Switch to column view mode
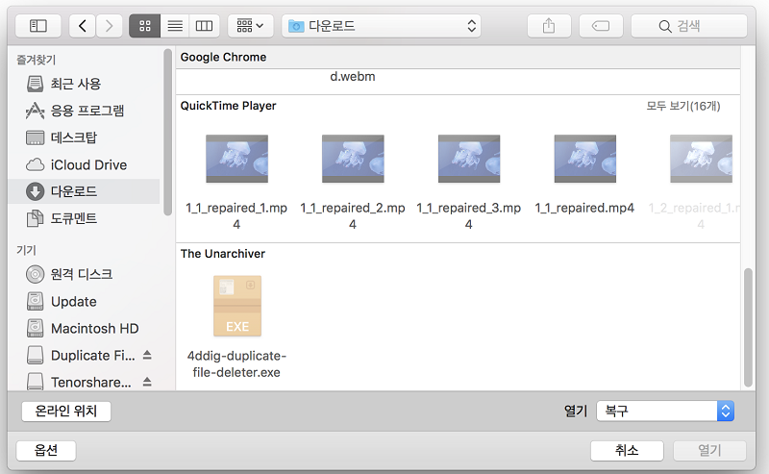 click(x=203, y=26)
